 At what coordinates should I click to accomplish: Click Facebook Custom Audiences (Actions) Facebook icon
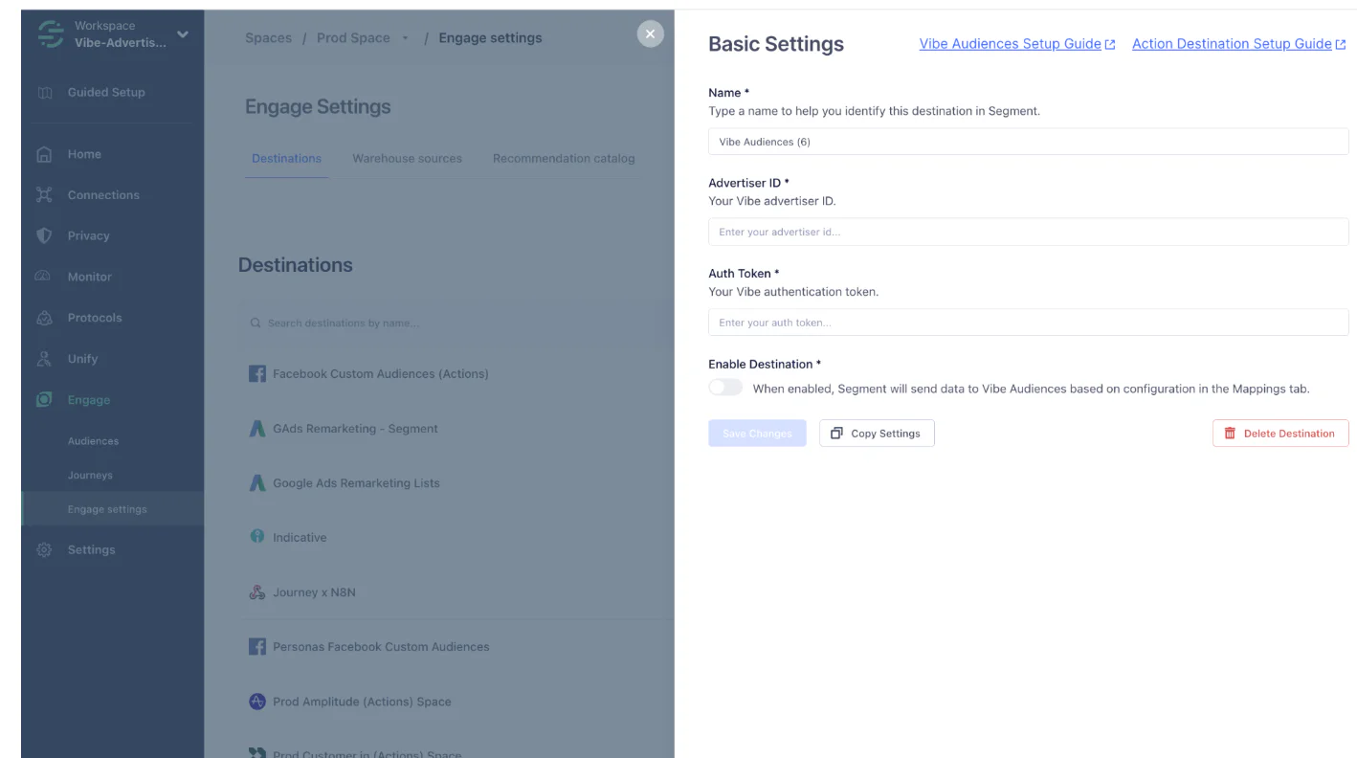[257, 374]
